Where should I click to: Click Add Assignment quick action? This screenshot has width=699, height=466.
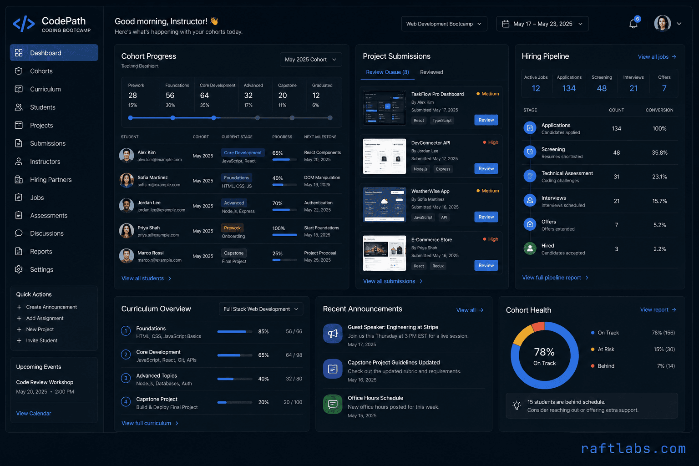[40, 318]
